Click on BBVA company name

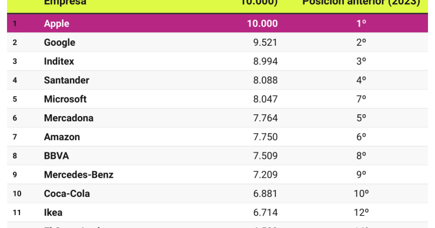point(56,156)
